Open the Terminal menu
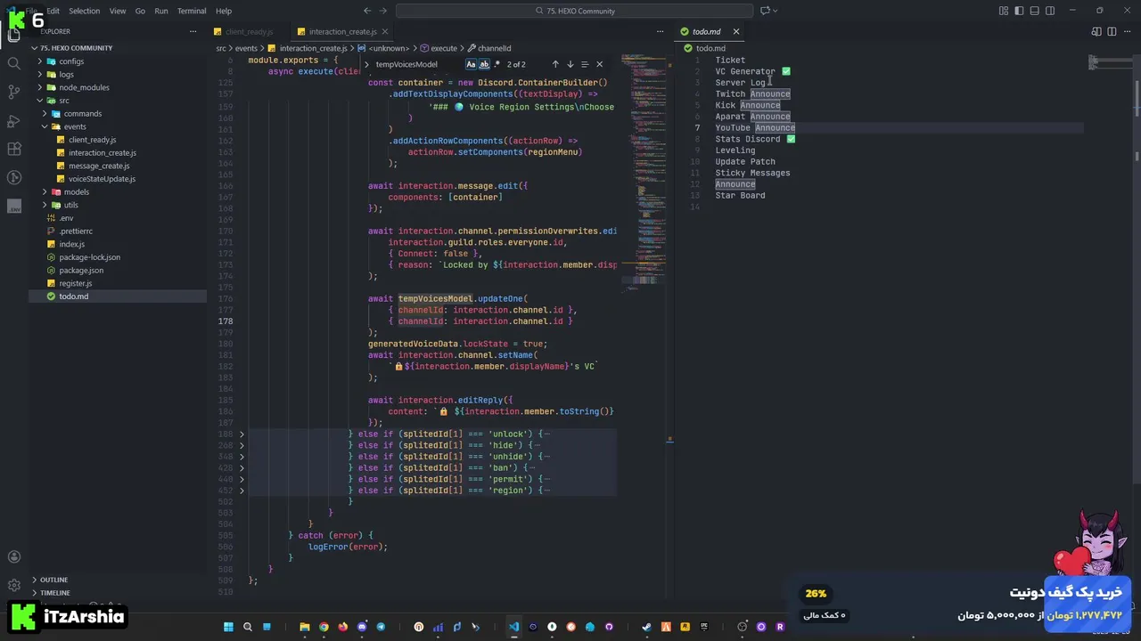This screenshot has width=1141, height=641. [x=192, y=11]
